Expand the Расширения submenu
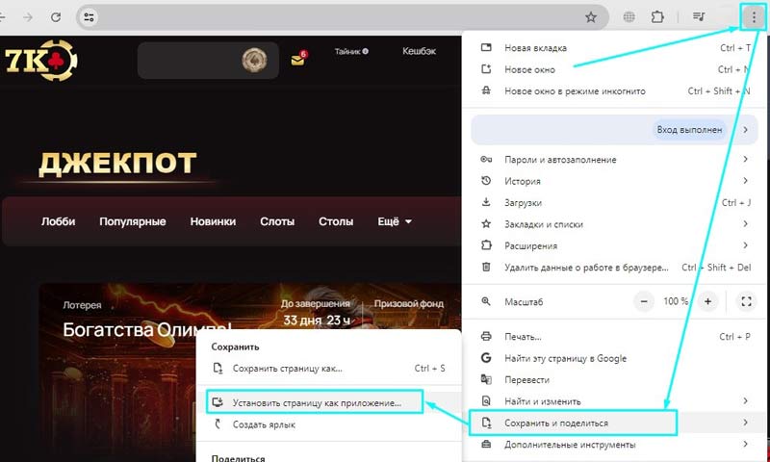770x462 pixels. click(614, 245)
